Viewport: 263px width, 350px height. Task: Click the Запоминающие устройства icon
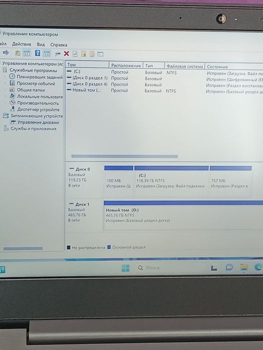(6, 115)
